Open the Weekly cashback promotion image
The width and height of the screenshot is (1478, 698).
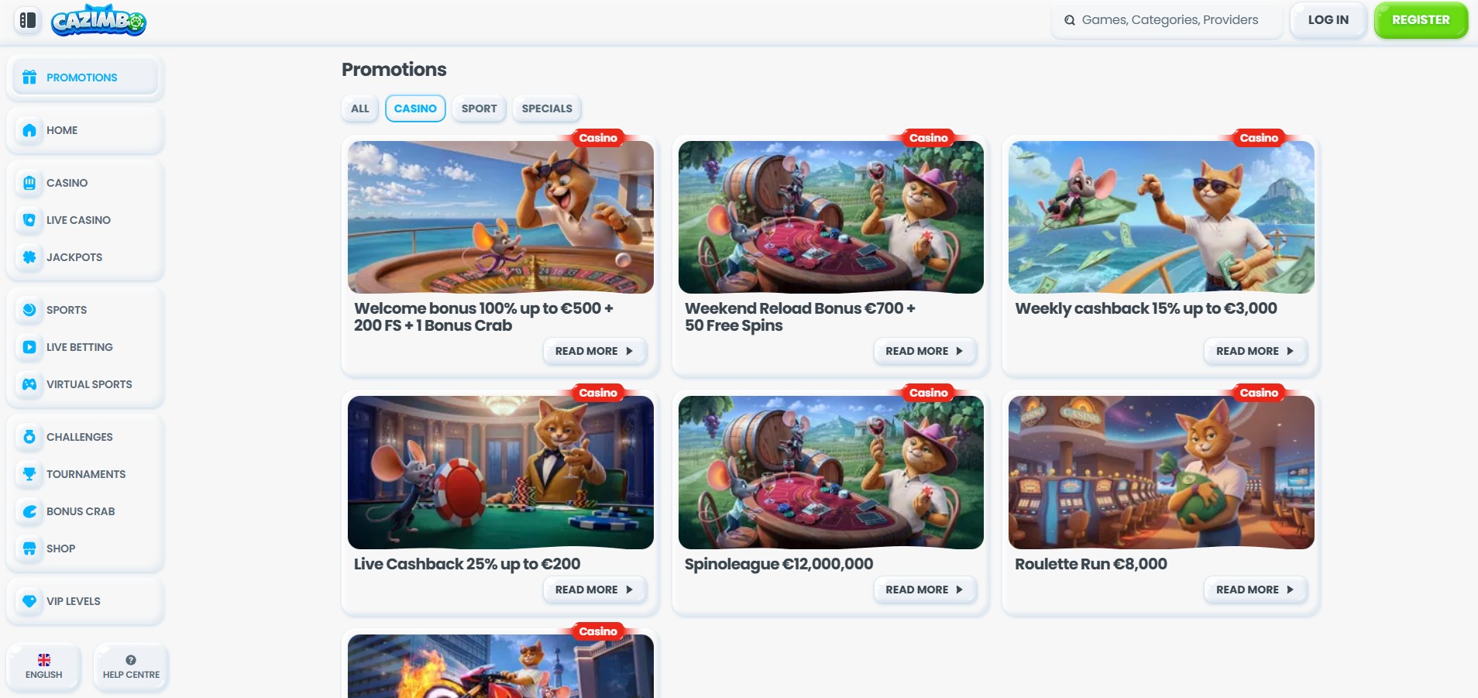[1160, 217]
